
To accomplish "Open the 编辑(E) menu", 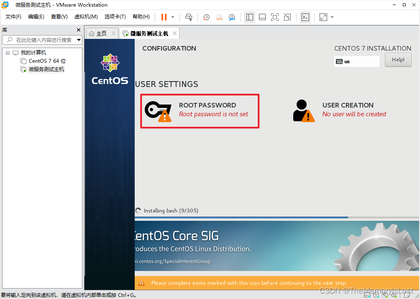I will coord(36,17).
